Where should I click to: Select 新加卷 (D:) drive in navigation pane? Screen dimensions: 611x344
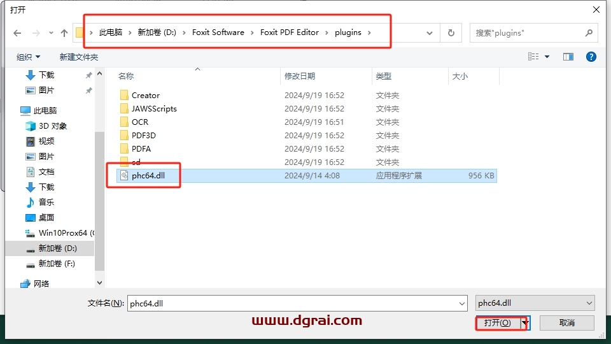click(50, 248)
